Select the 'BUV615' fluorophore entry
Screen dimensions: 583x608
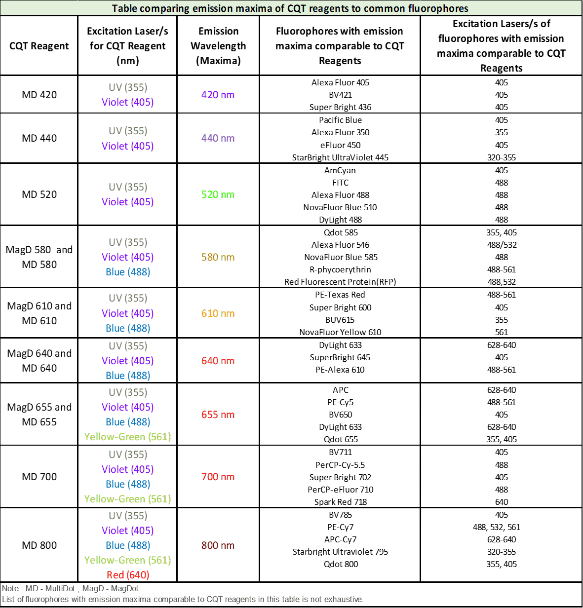tap(340, 320)
